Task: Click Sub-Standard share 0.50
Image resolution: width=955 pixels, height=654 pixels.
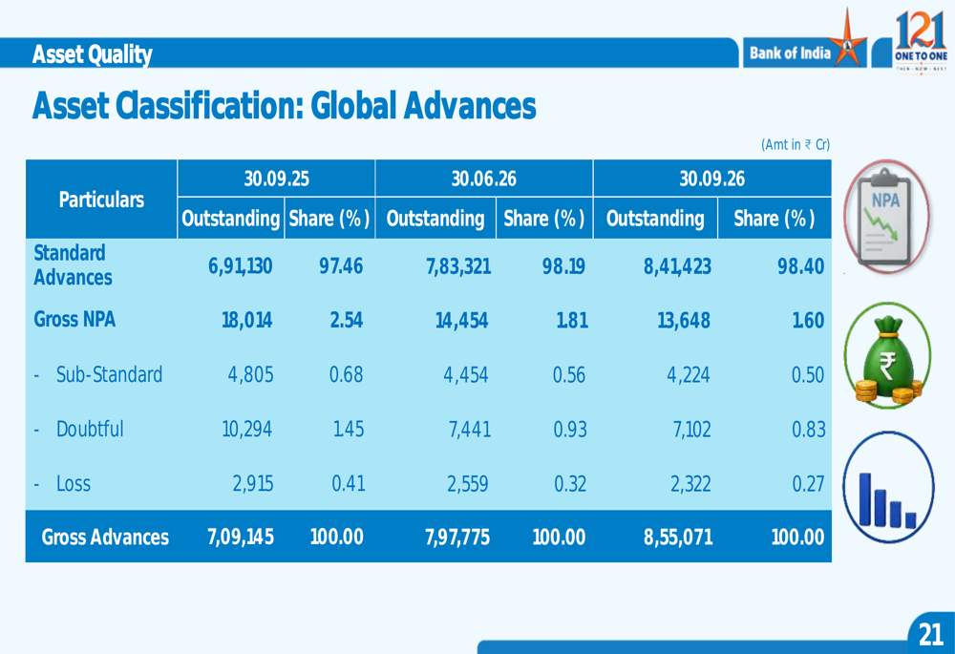Action: pos(808,375)
